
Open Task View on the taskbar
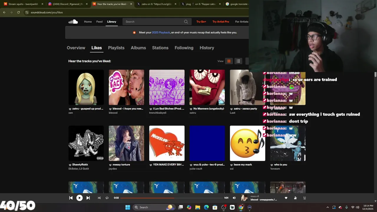(x=181, y=207)
